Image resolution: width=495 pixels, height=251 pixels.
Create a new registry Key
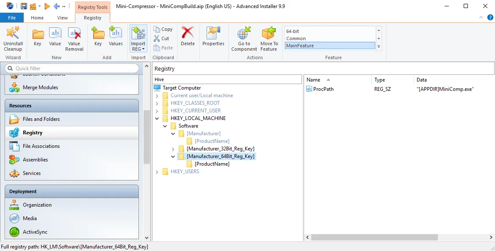pyautogui.click(x=38, y=37)
